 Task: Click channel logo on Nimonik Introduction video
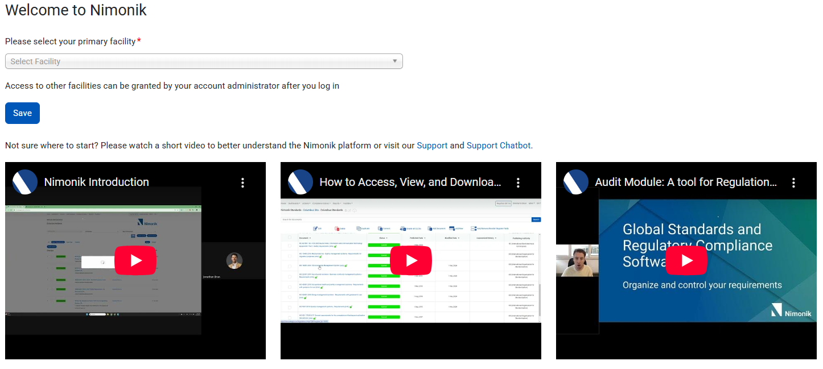click(x=25, y=182)
